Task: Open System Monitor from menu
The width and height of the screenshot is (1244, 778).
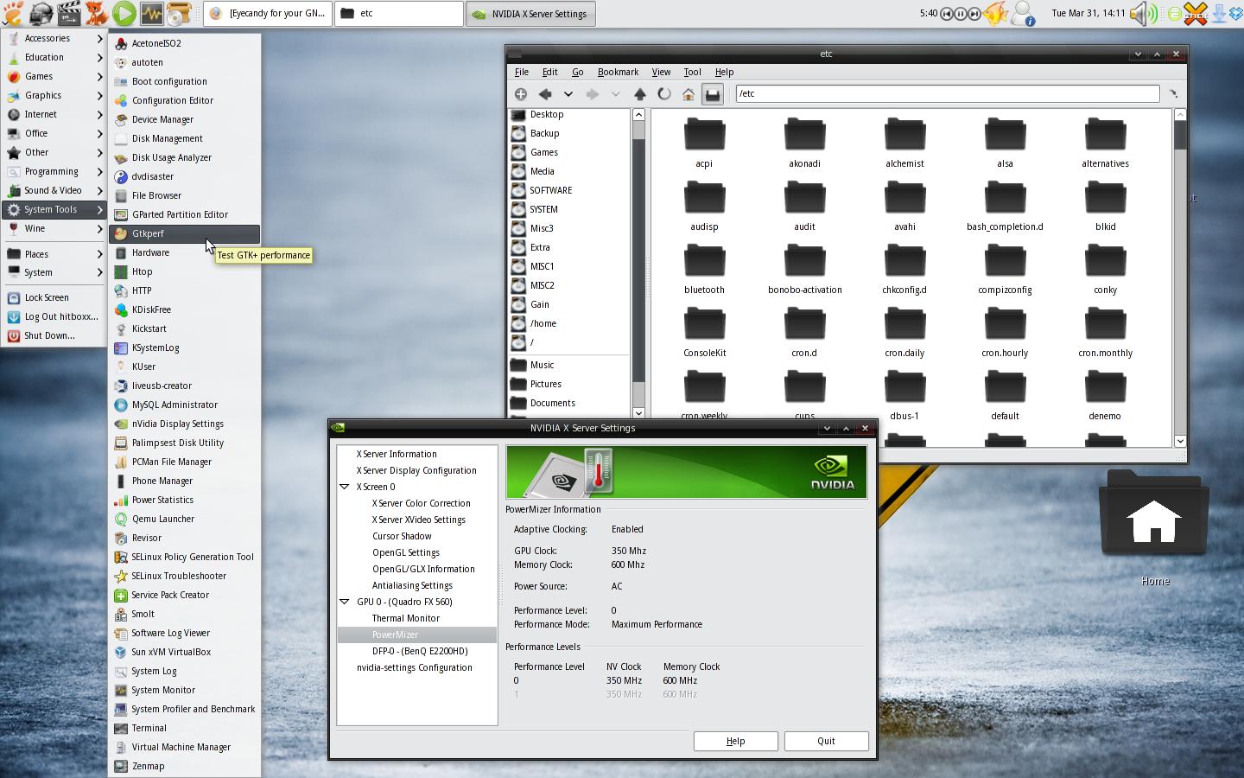Action: (x=184, y=690)
